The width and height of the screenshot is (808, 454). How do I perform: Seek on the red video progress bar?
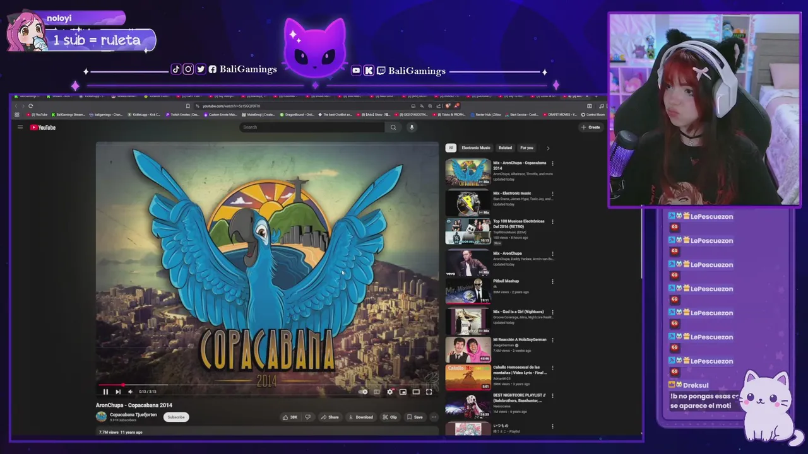(267, 384)
